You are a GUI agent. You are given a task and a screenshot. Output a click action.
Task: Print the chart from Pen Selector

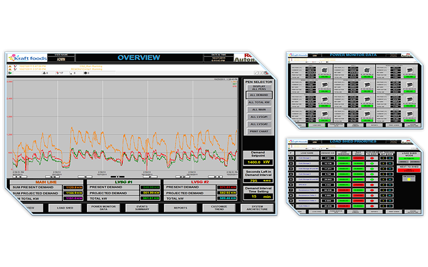[259, 131]
